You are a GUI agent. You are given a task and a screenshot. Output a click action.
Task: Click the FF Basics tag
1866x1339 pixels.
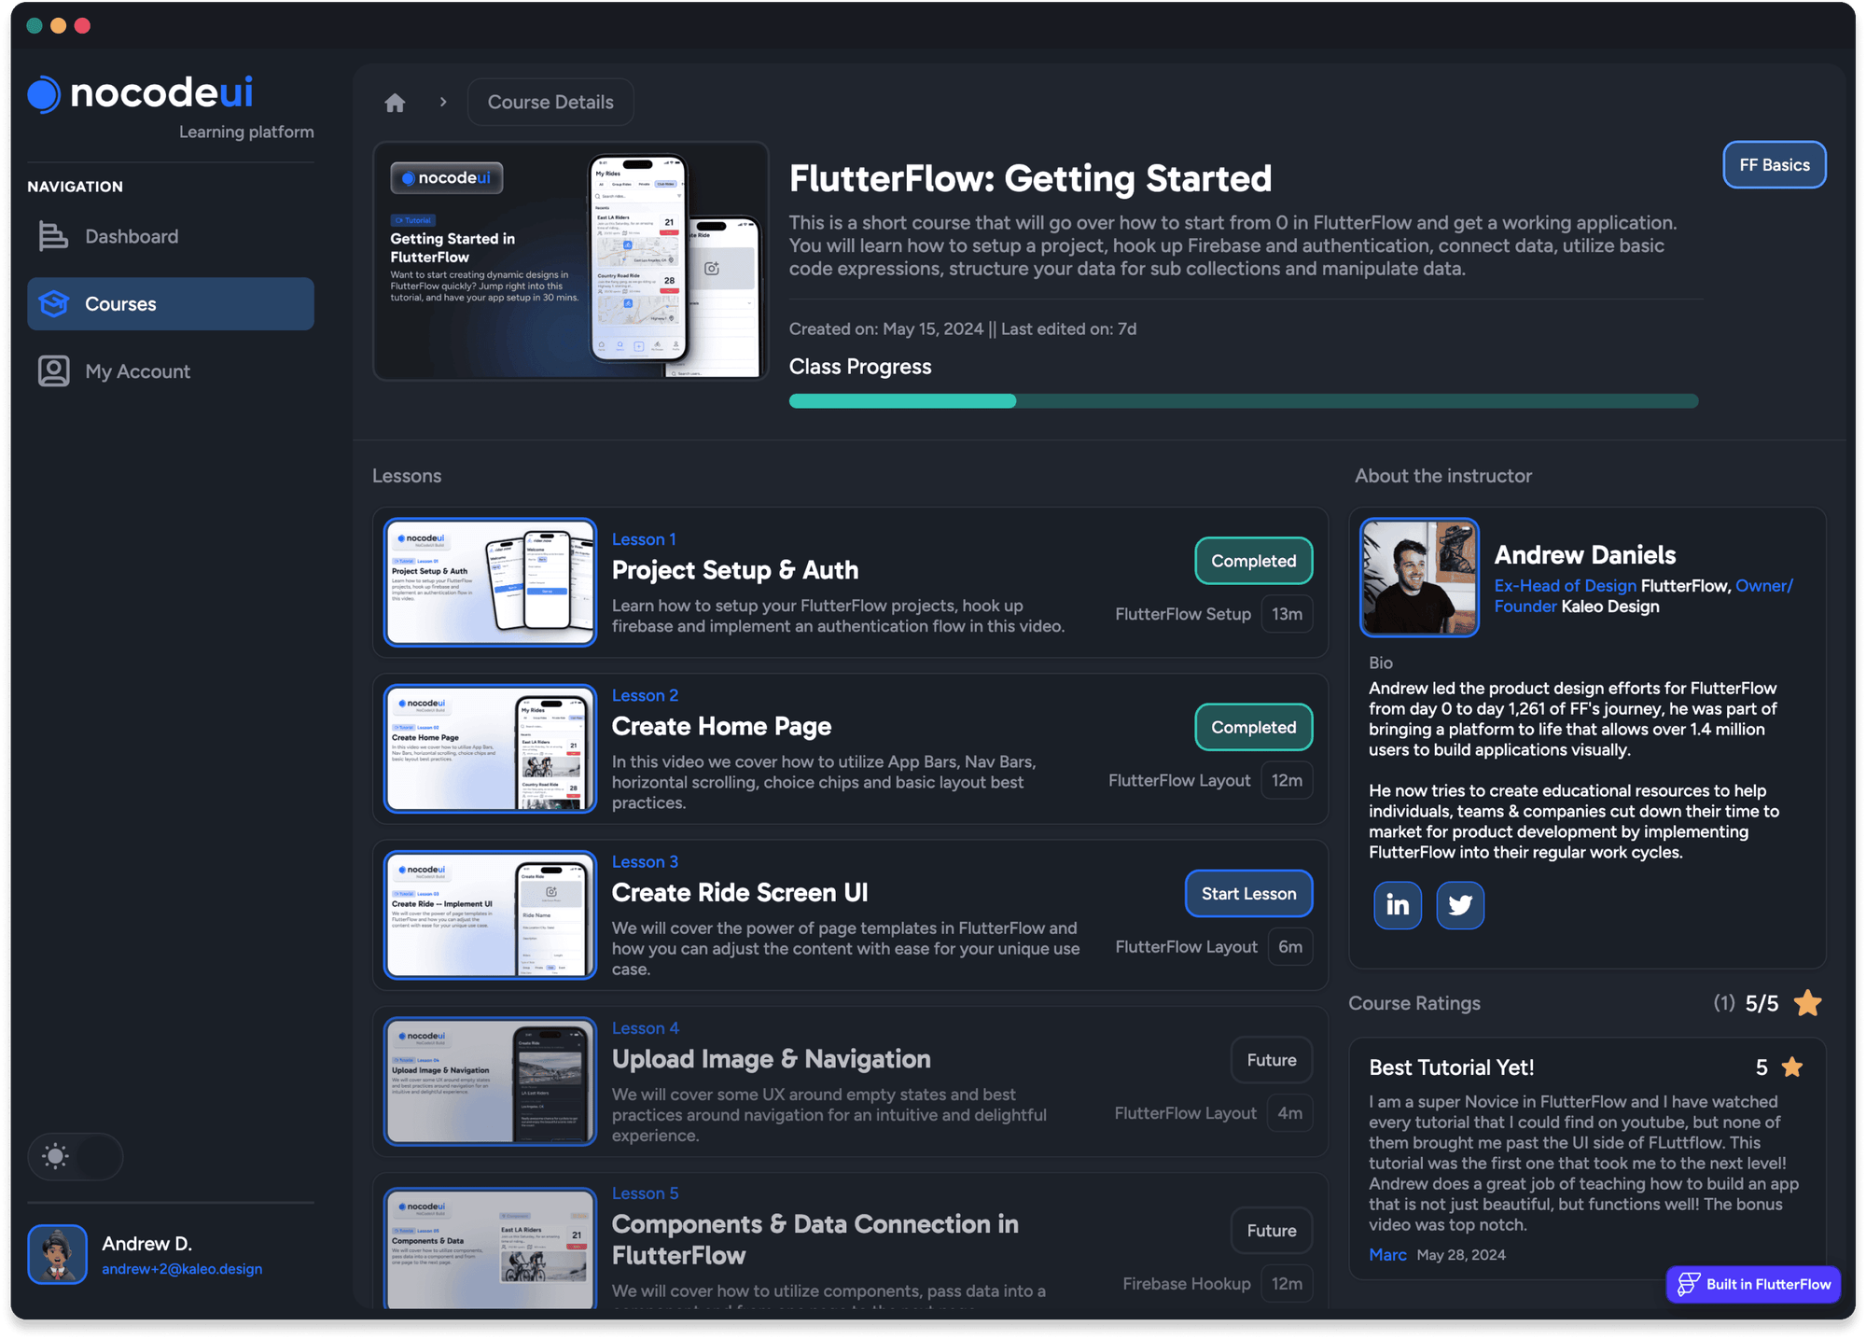pos(1774,164)
